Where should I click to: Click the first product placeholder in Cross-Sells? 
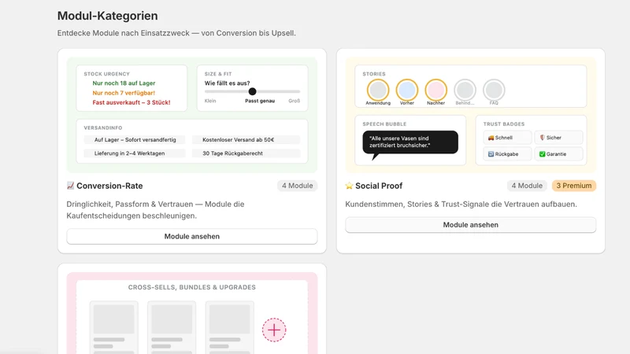(x=113, y=327)
